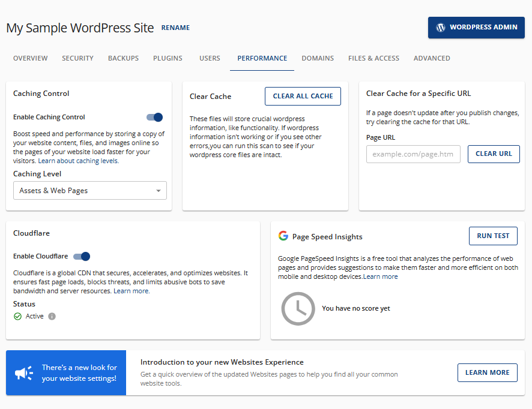
Task: Turn off the Enable Cloudflare toggle
Action: (82, 257)
